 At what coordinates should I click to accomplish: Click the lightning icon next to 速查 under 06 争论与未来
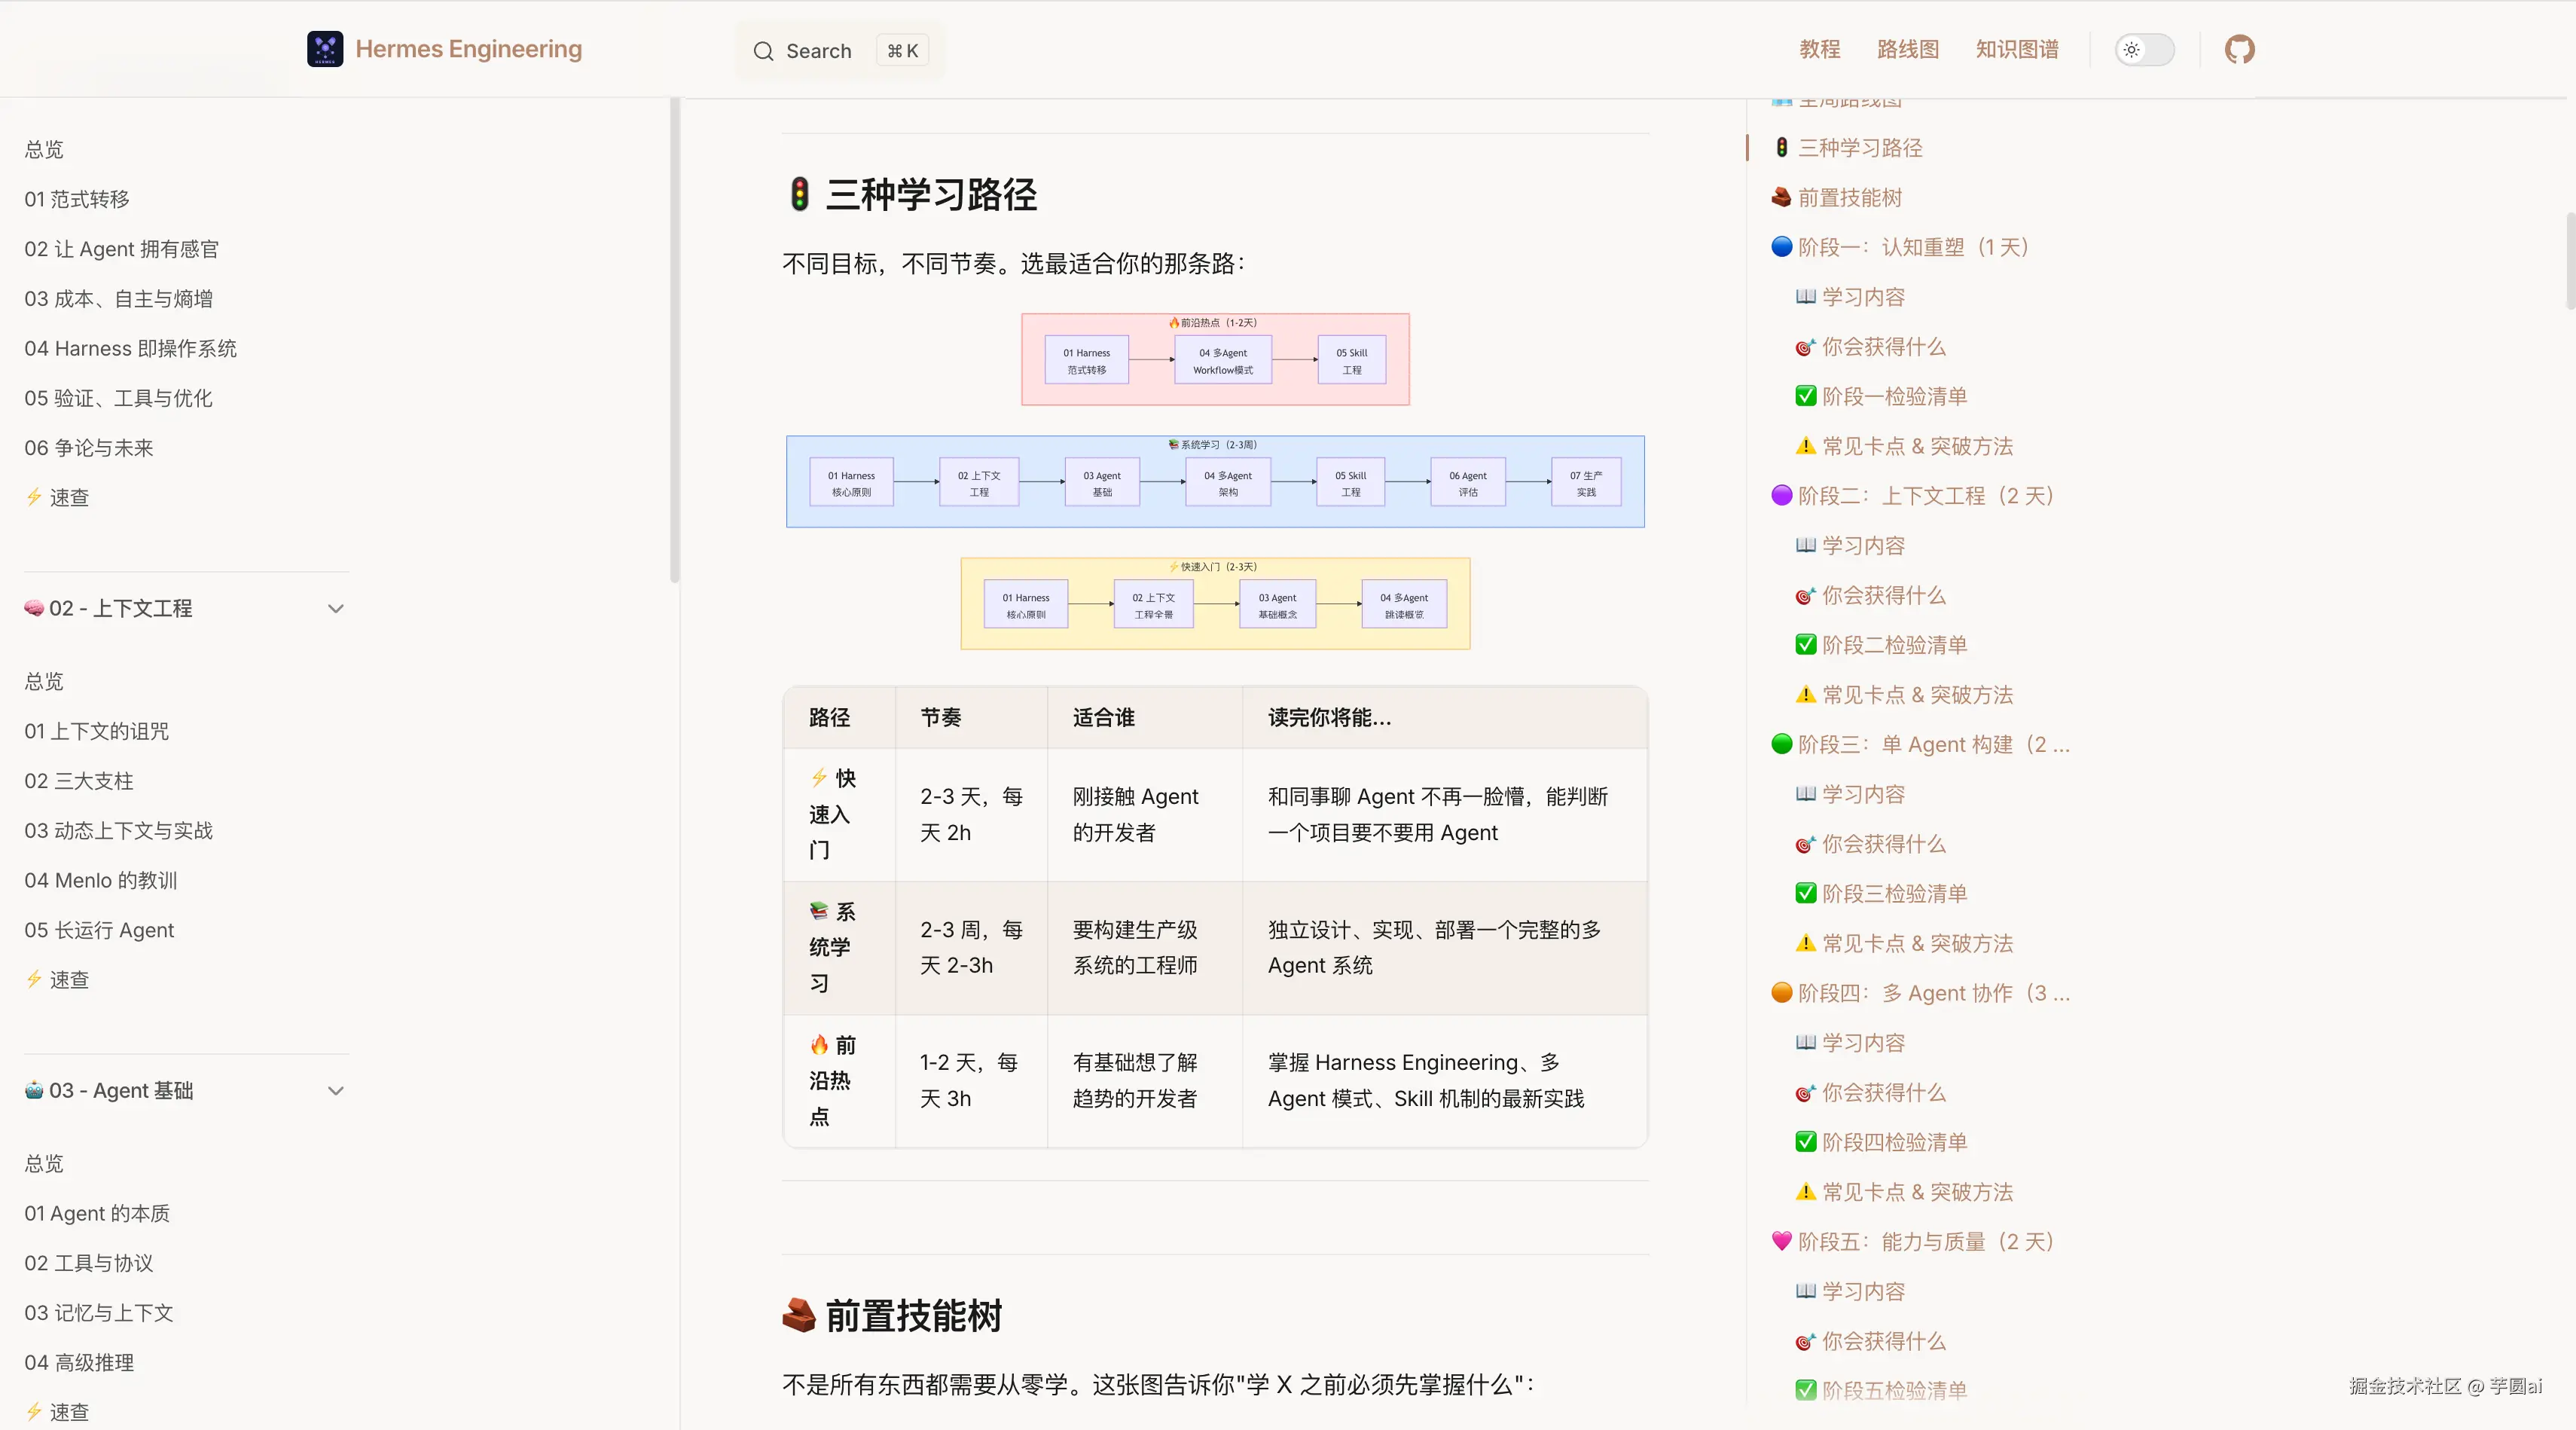coord(34,497)
